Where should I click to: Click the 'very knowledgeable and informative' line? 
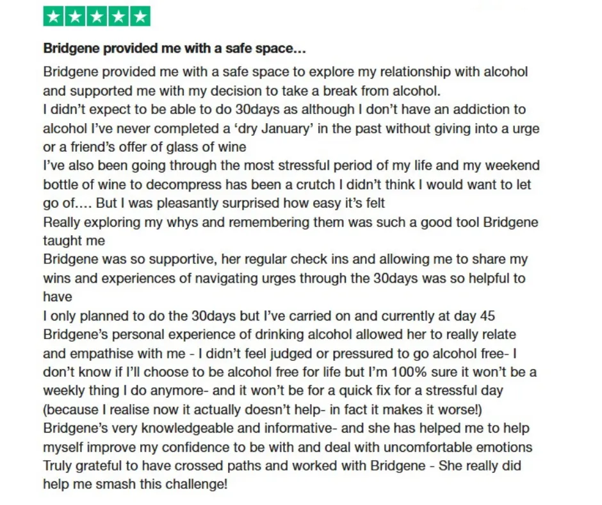[286, 428]
